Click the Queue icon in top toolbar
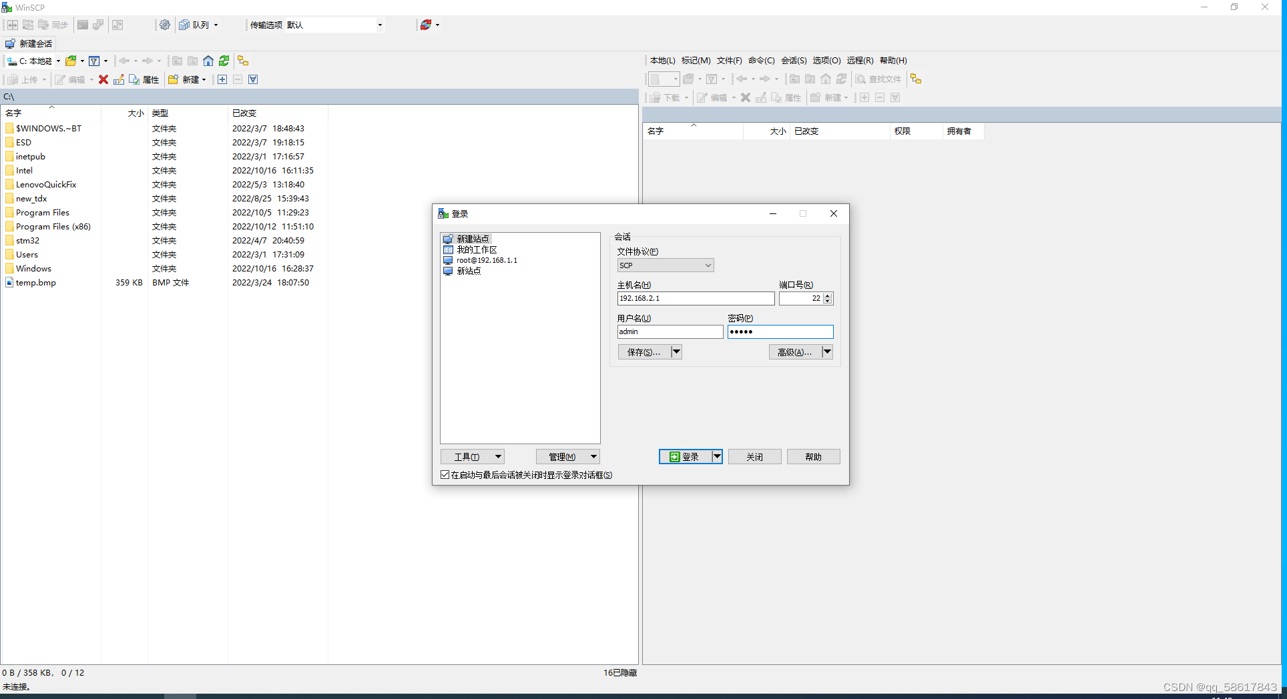Screen dimensions: 1287x699 coord(184,25)
